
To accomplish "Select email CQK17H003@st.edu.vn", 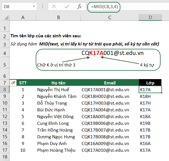I will [x=110, y=103].
